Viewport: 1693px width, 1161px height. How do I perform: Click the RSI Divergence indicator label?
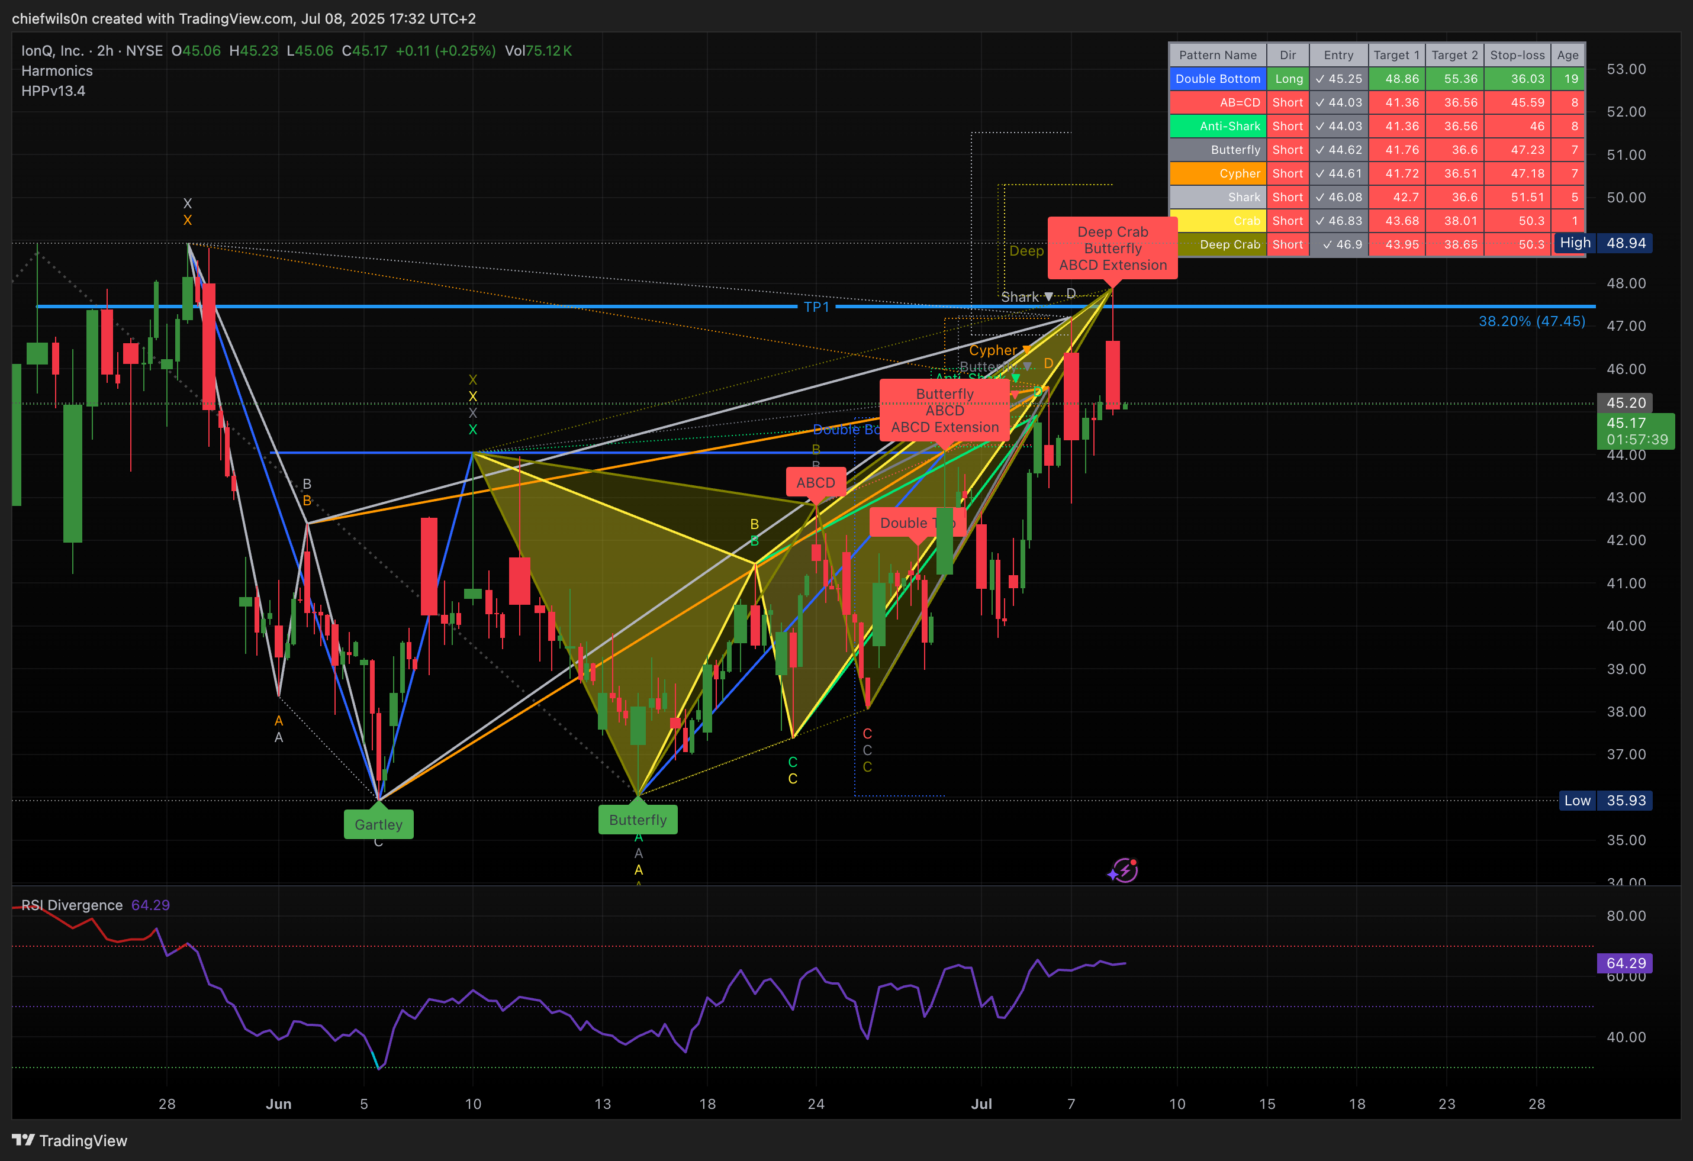point(72,905)
